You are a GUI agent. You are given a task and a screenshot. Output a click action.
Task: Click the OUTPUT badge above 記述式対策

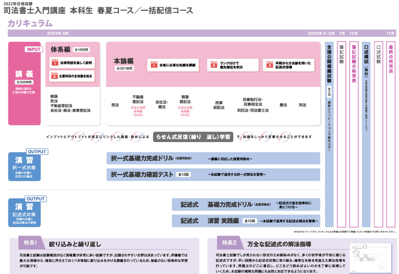click(36, 199)
